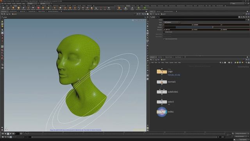Click the magnifier icon in network toolbar

click(x=246, y=63)
